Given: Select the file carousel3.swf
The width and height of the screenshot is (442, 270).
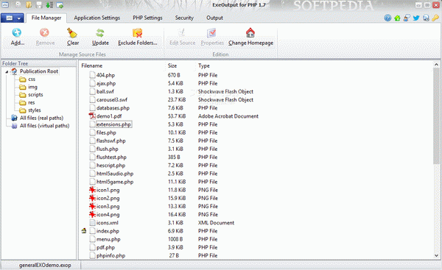Looking at the screenshot, I should pyautogui.click(x=112, y=99).
